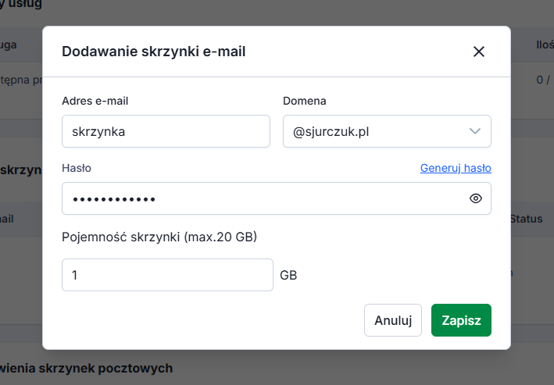554x385 pixels.
Task: Click the 'Pojemność skrzynki (max.20 GB)' label
Action: coord(159,237)
